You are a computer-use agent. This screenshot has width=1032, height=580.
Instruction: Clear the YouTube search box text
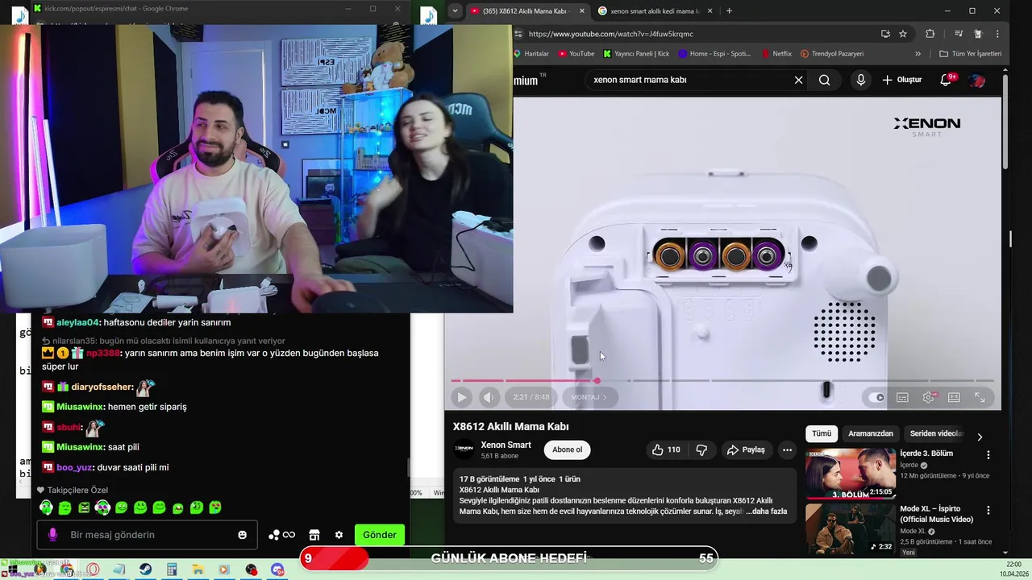pyautogui.click(x=798, y=80)
